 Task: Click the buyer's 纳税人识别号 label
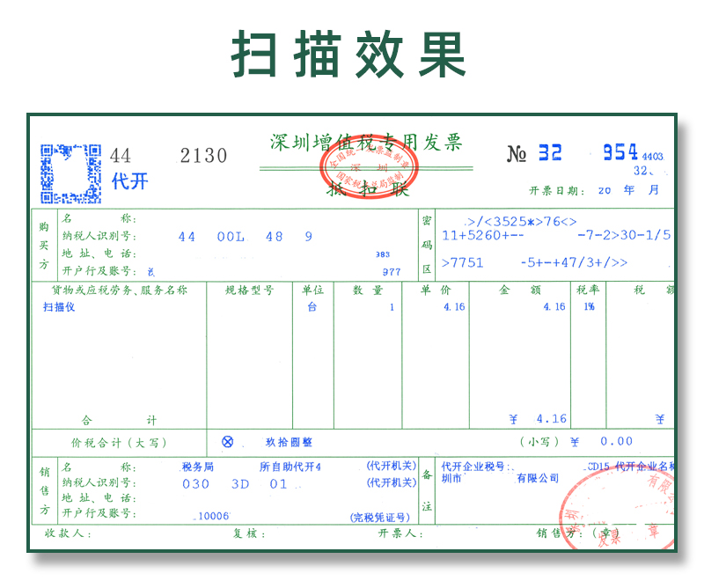click(99, 236)
